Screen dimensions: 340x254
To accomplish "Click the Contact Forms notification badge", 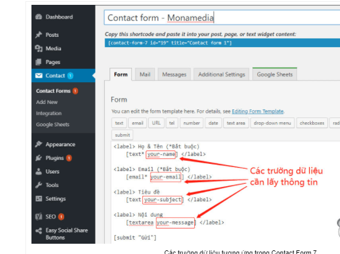I will tap(75, 91).
